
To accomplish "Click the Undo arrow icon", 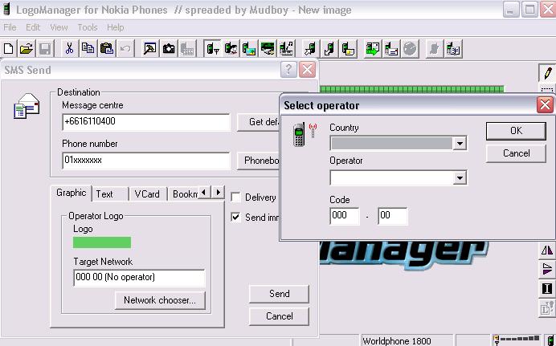I will pos(125,48).
